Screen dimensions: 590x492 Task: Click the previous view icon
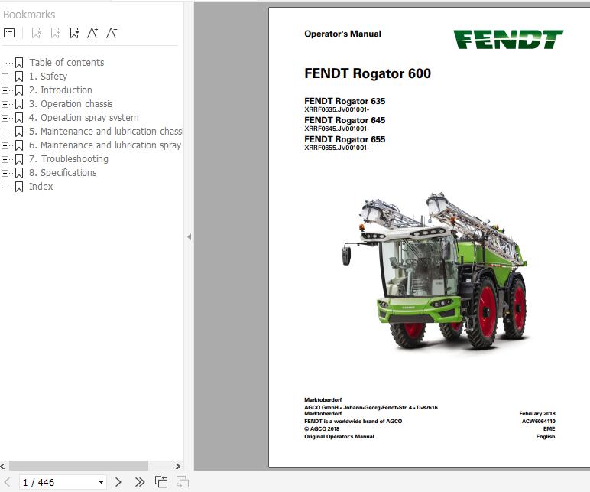point(161,482)
